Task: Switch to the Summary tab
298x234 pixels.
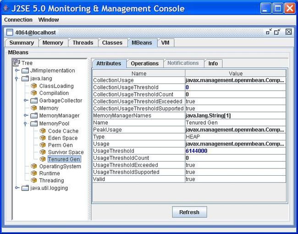Action: click(x=22, y=43)
